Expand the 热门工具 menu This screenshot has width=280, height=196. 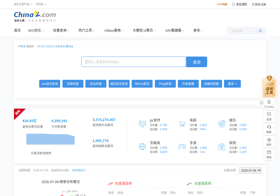(x=87, y=31)
